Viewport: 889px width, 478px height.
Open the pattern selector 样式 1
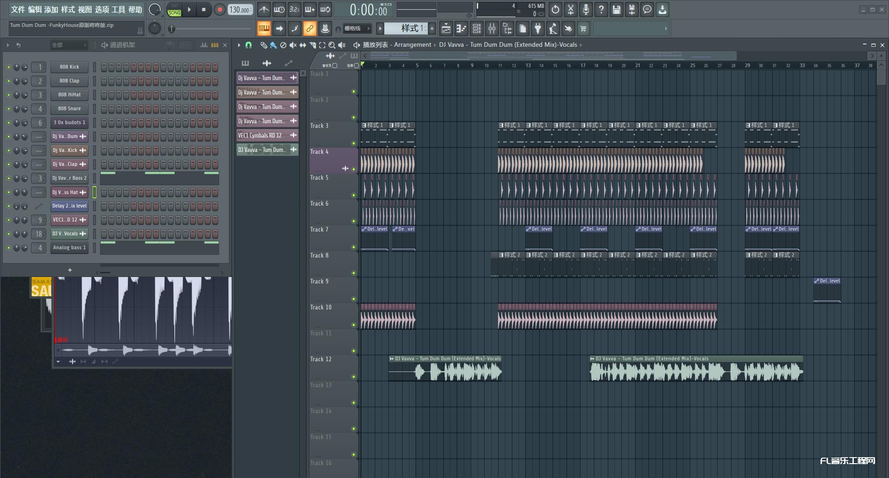tap(406, 28)
